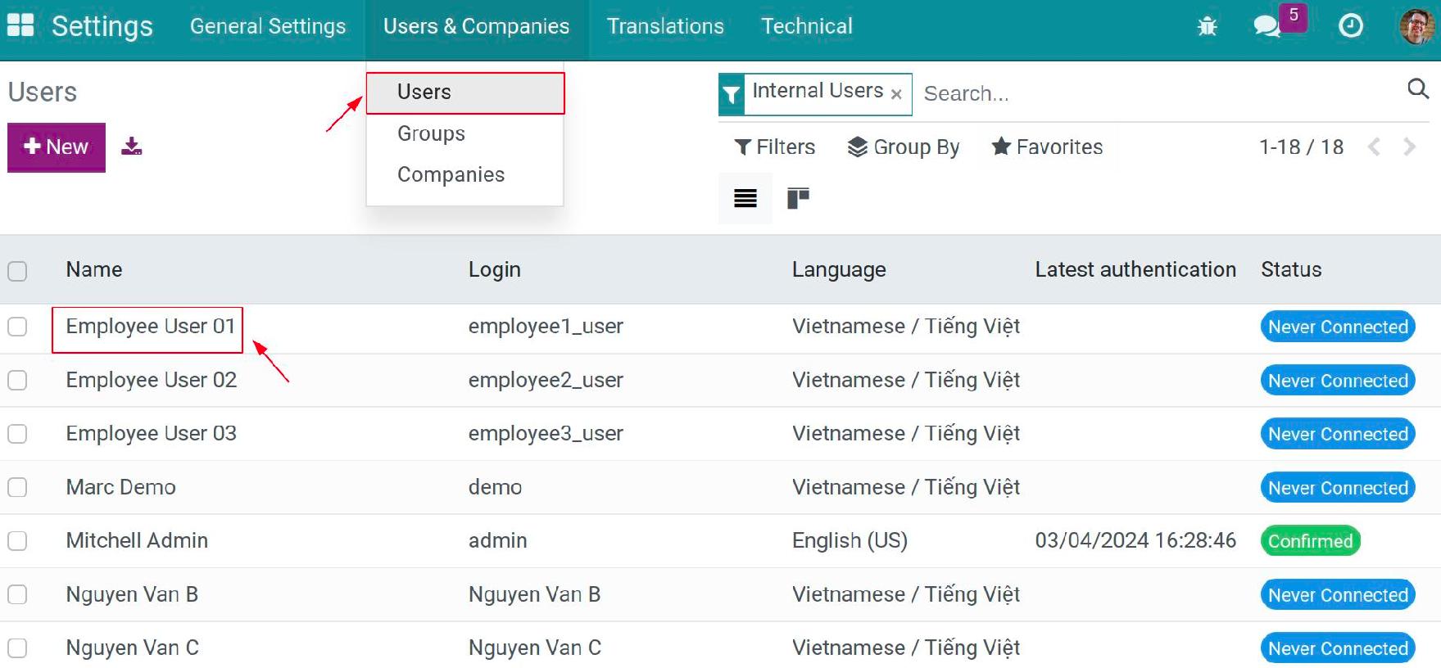Check the Employee User 03 row checkbox

pos(17,434)
